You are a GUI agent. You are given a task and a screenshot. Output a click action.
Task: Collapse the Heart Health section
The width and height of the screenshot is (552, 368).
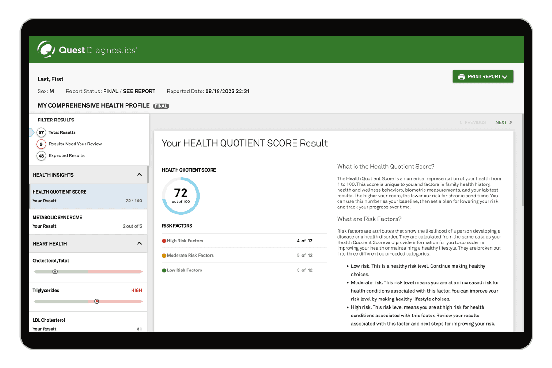click(x=140, y=243)
